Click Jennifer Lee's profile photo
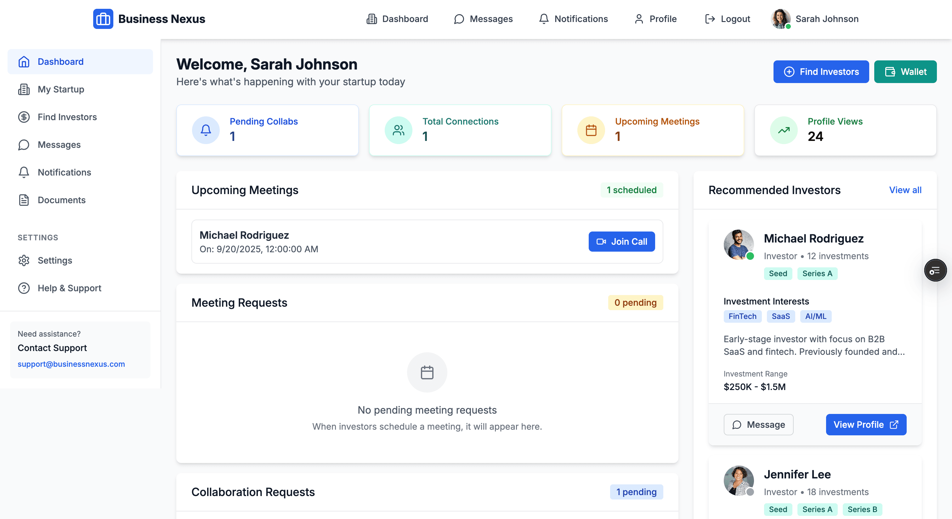The height and width of the screenshot is (519, 952). (x=738, y=480)
